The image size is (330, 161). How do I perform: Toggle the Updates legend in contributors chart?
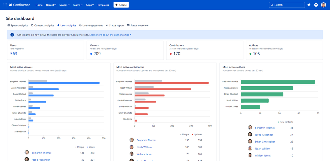[x=197, y=134]
